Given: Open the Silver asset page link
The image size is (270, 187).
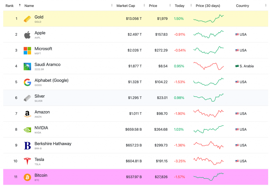Looking at the screenshot, I should point(40,96).
